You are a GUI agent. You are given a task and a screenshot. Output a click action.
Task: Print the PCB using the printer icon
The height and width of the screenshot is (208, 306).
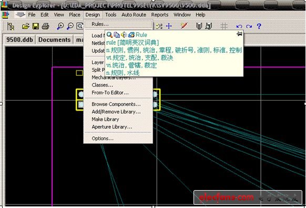pos(45,26)
